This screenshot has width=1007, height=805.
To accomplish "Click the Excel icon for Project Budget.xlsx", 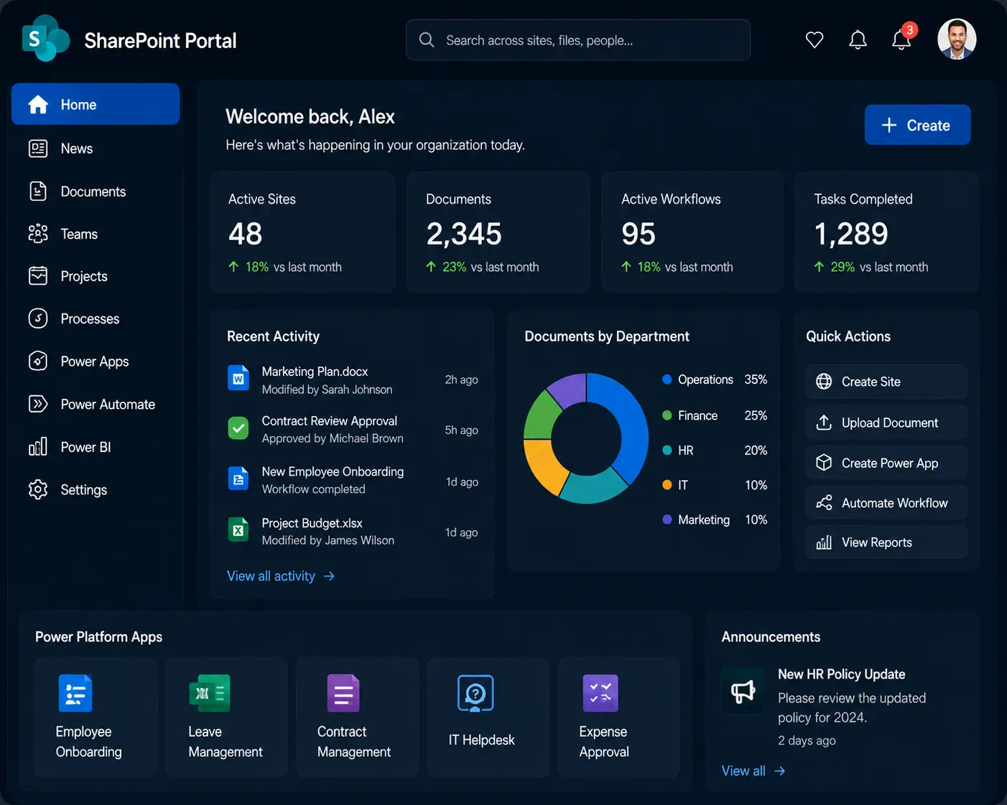I will coord(238,529).
